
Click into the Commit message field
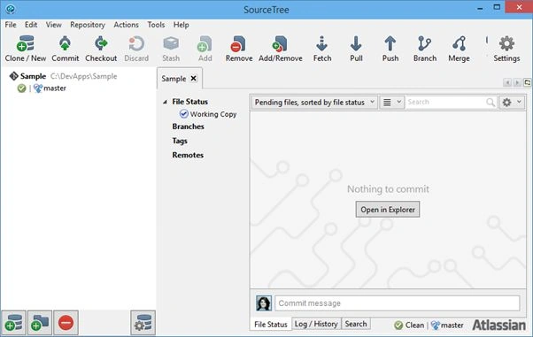[397, 303]
